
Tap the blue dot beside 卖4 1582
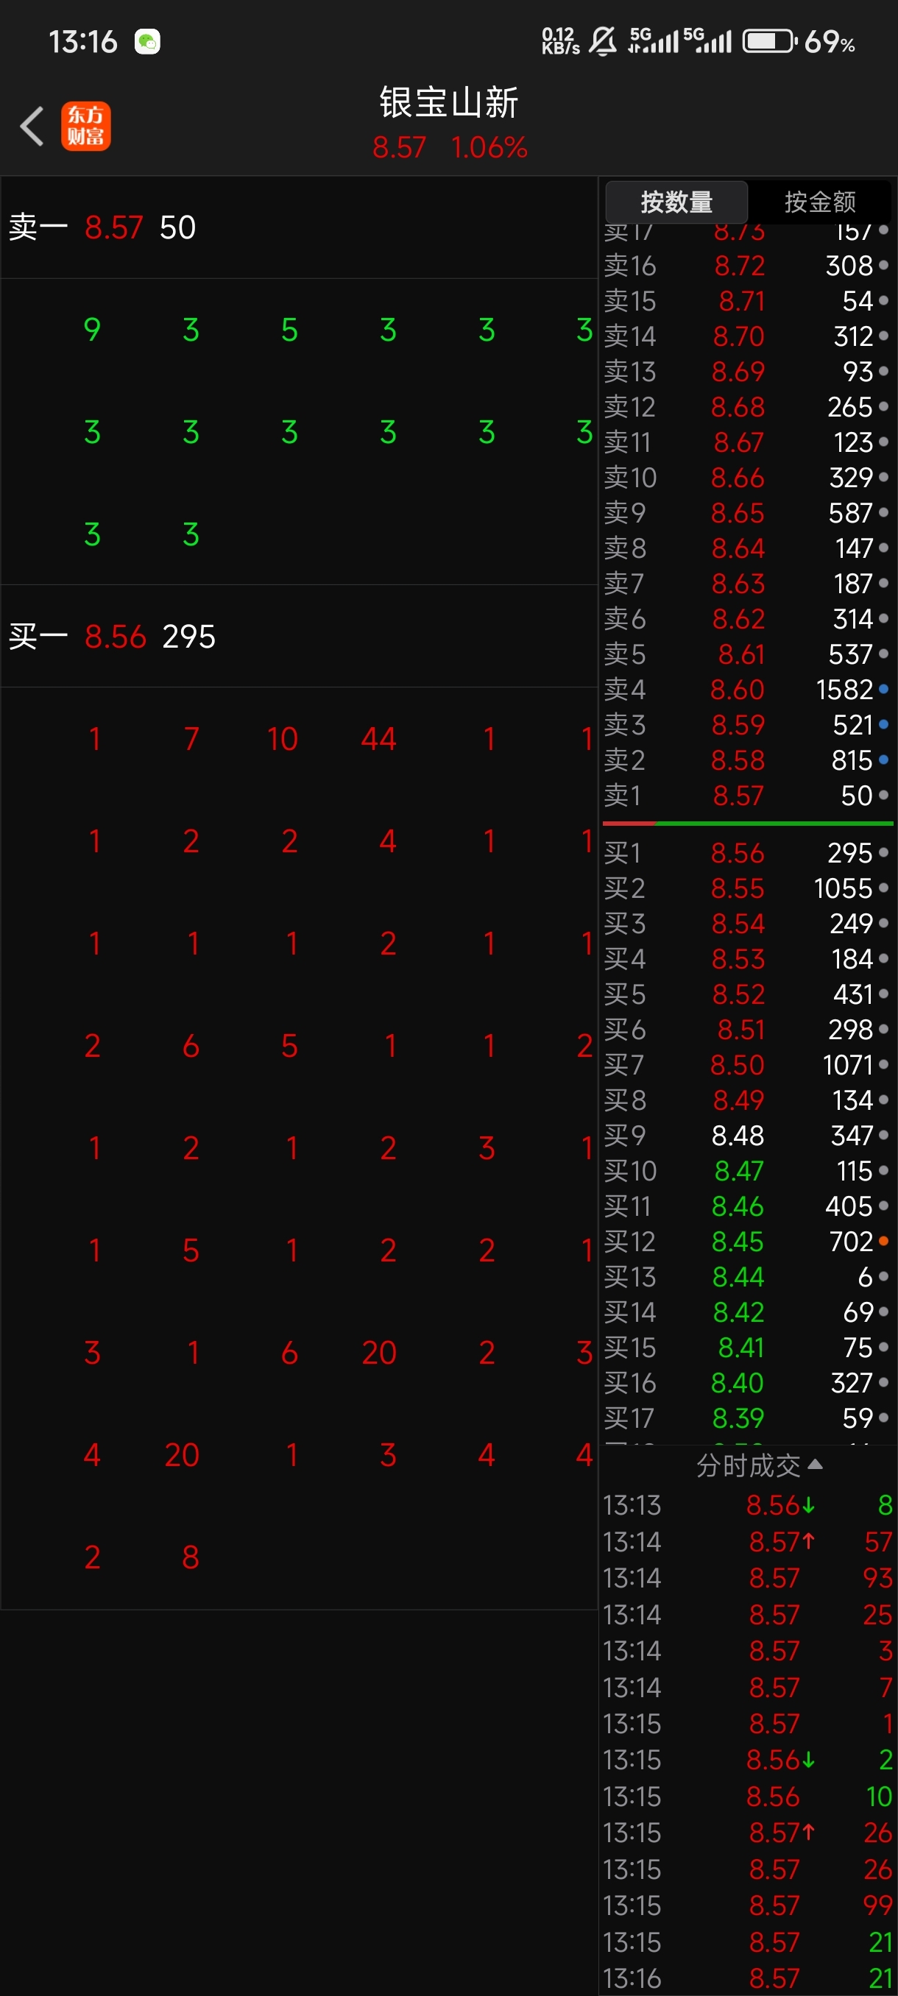click(x=883, y=689)
